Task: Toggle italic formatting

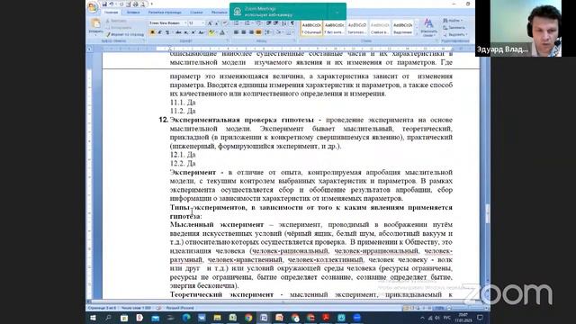Action: (159, 32)
